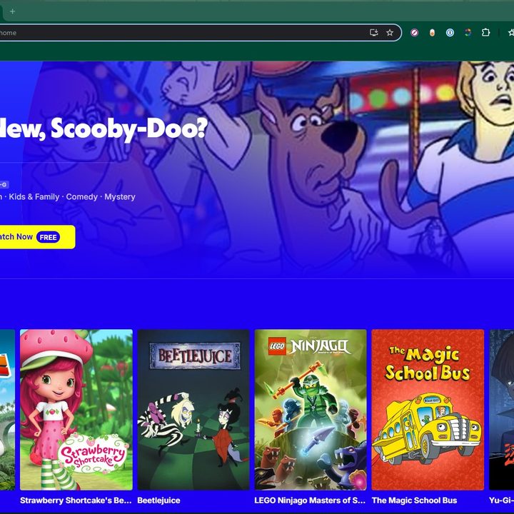
Task: Open the 1Password extension icon
Action: (x=450, y=32)
